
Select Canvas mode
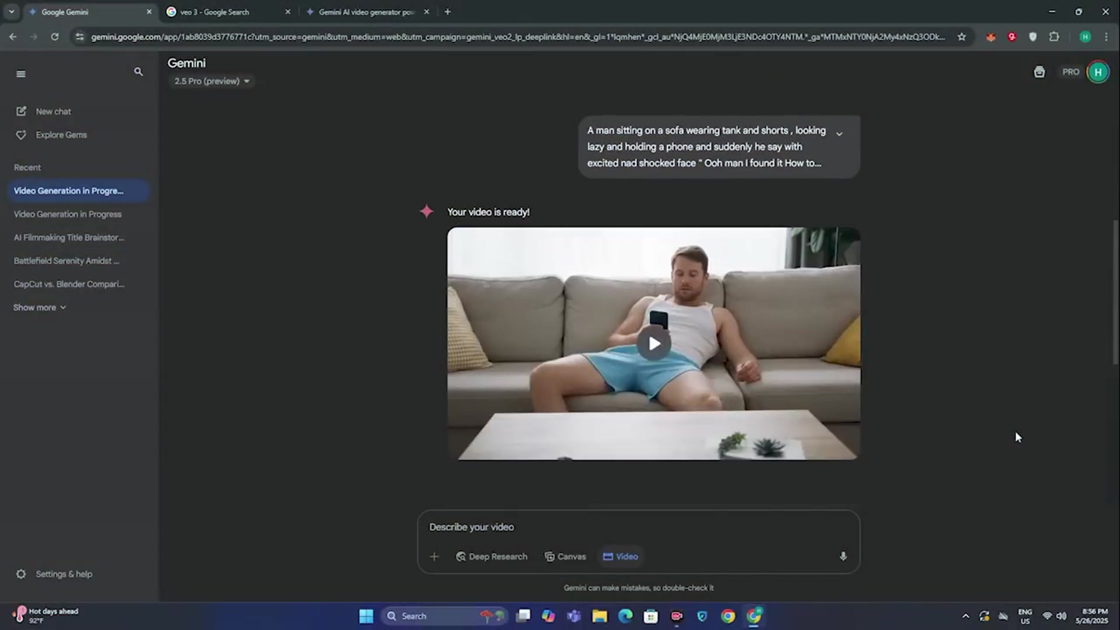click(565, 556)
